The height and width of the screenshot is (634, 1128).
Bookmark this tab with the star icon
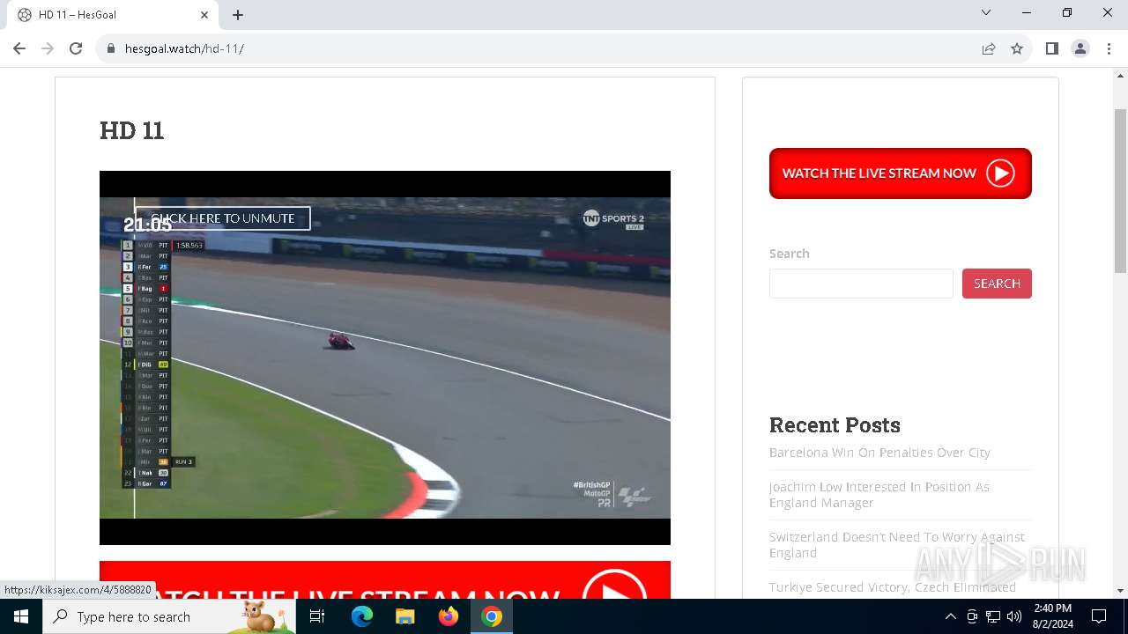[x=1017, y=48]
